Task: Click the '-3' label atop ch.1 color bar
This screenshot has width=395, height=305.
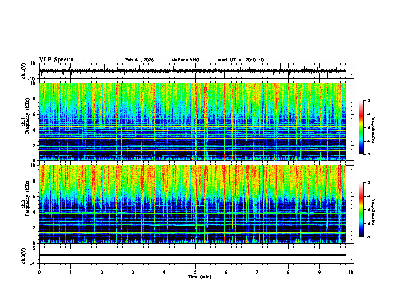Action: (368, 101)
